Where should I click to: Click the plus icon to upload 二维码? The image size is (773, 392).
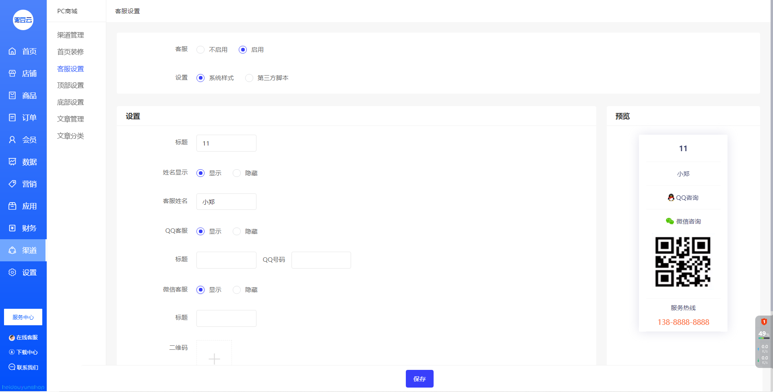pos(214,358)
